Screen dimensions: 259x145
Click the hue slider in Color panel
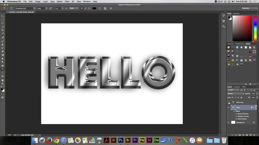255,29
